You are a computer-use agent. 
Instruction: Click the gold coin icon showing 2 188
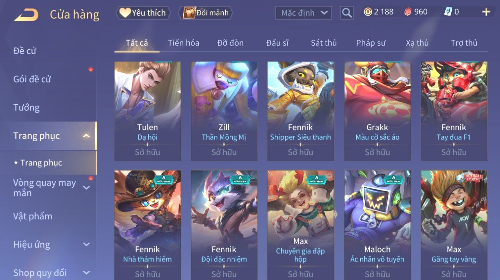(x=368, y=12)
